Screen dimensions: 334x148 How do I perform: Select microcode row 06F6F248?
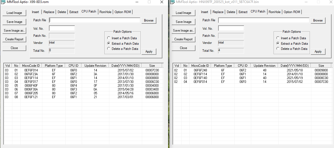pyautogui.click(x=253, y=70)
